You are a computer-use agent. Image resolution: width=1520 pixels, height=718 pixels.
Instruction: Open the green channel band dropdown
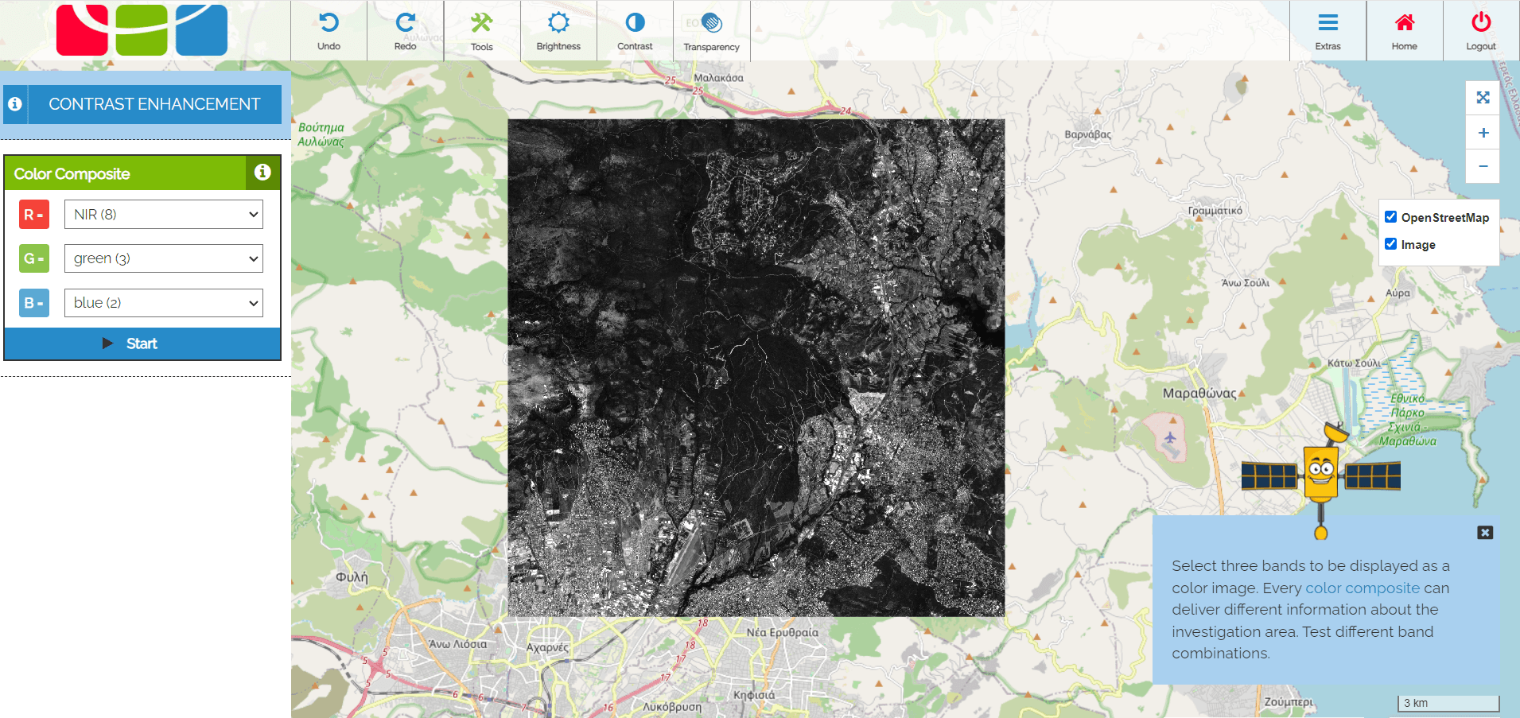(x=163, y=258)
